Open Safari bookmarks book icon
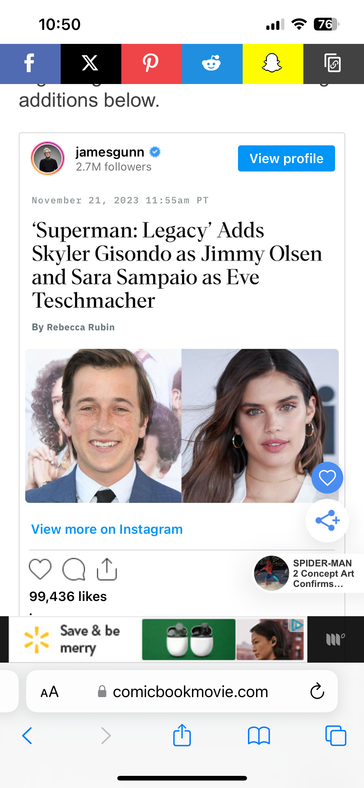364x788 pixels. (x=259, y=736)
